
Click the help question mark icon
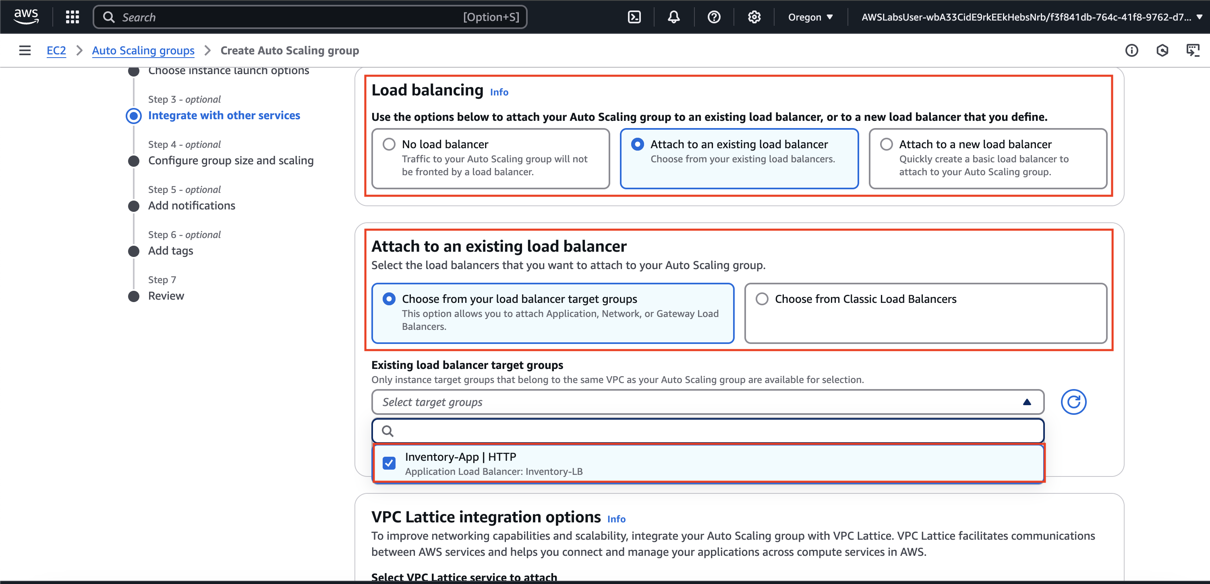[713, 17]
